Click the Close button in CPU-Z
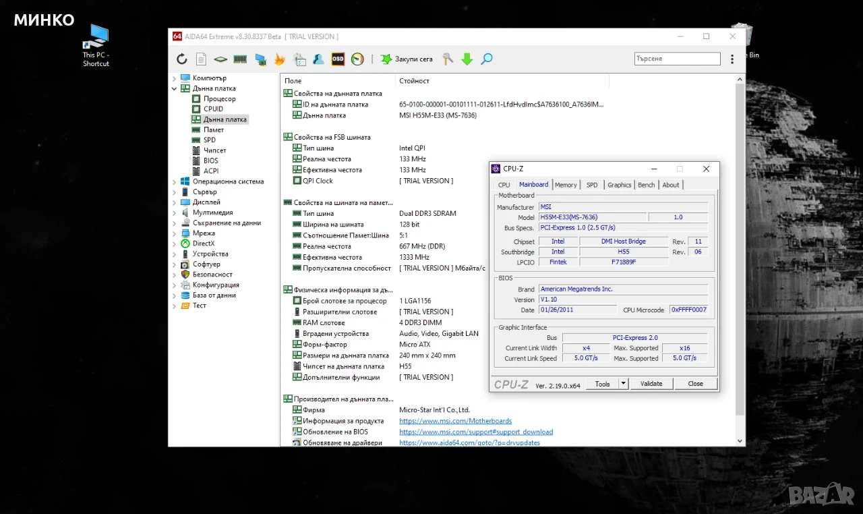 [696, 384]
